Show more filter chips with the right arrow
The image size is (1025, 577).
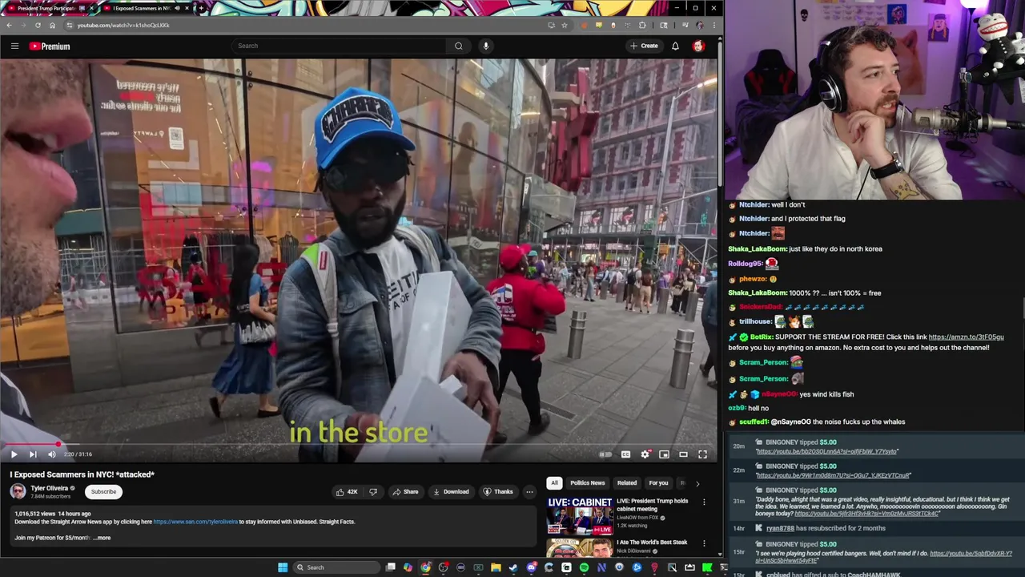(697, 483)
